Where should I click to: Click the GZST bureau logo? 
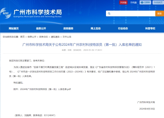[x=6, y=13]
